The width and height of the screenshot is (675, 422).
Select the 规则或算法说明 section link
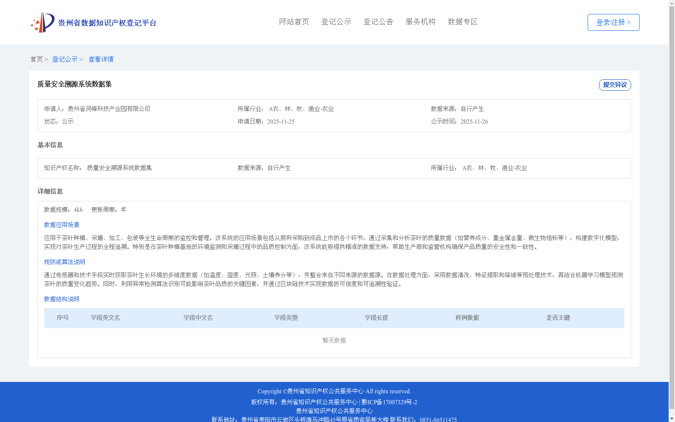(x=64, y=262)
